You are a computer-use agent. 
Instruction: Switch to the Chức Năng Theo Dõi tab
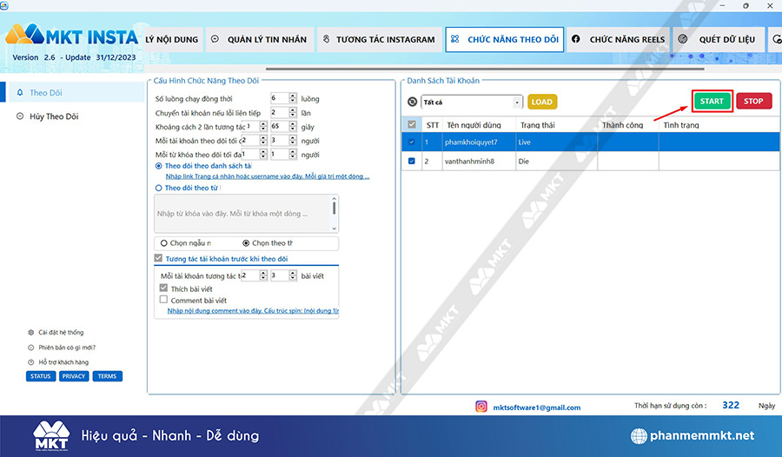504,39
